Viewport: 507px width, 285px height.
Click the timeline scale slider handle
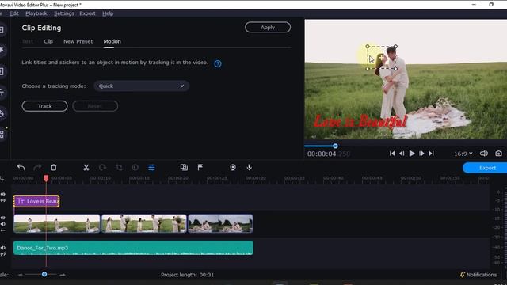click(x=44, y=275)
